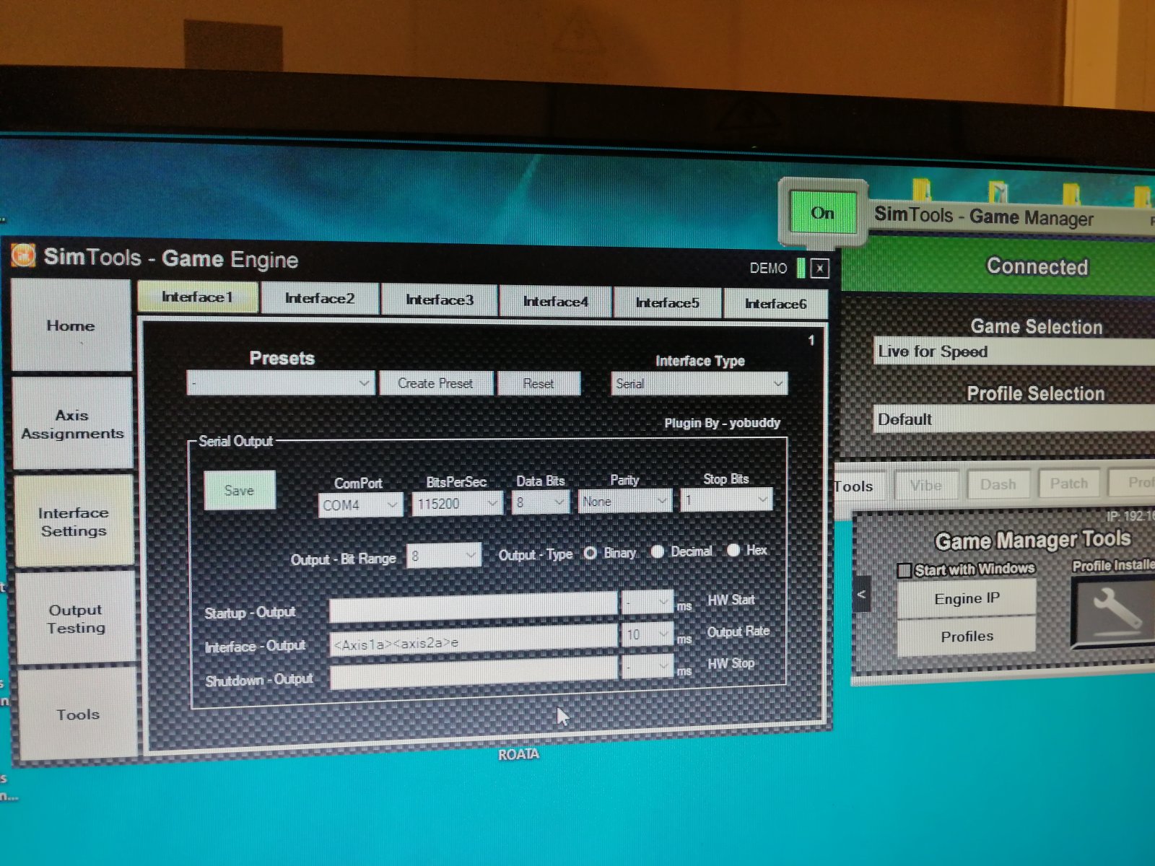Click the Live for Speed game selection
1155x866 pixels.
point(1014,351)
